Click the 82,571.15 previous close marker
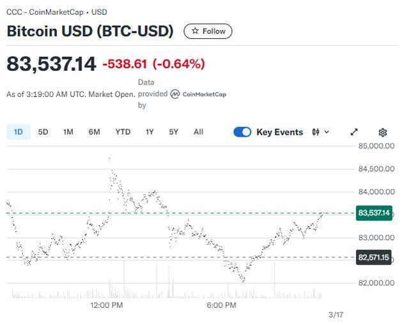Screen dimensions: 409x325 [373, 257]
